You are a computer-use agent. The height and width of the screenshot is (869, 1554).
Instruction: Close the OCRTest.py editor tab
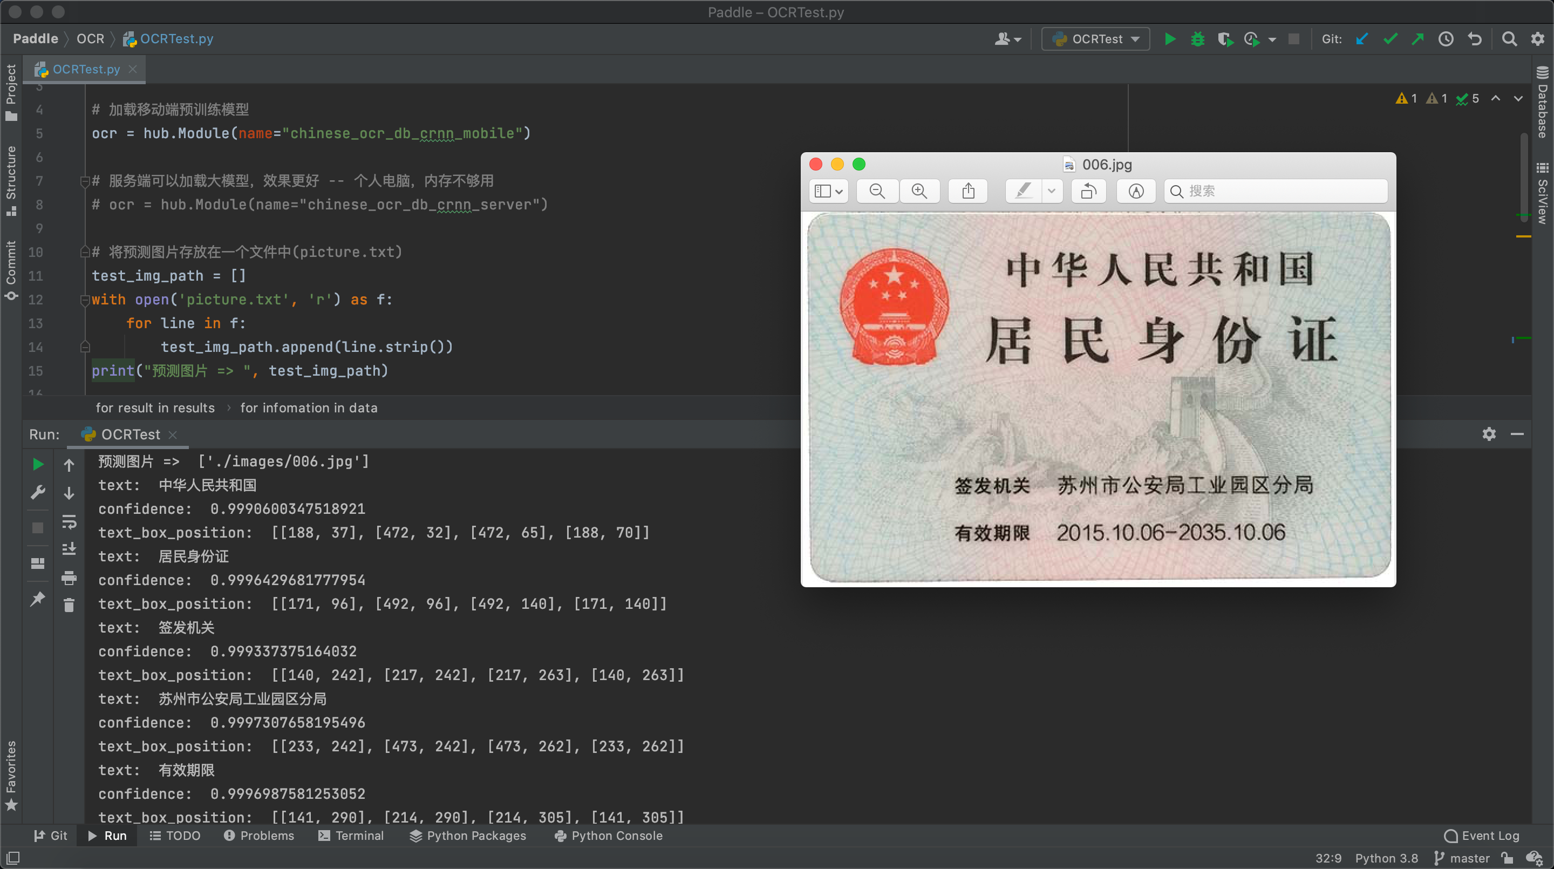click(x=133, y=70)
